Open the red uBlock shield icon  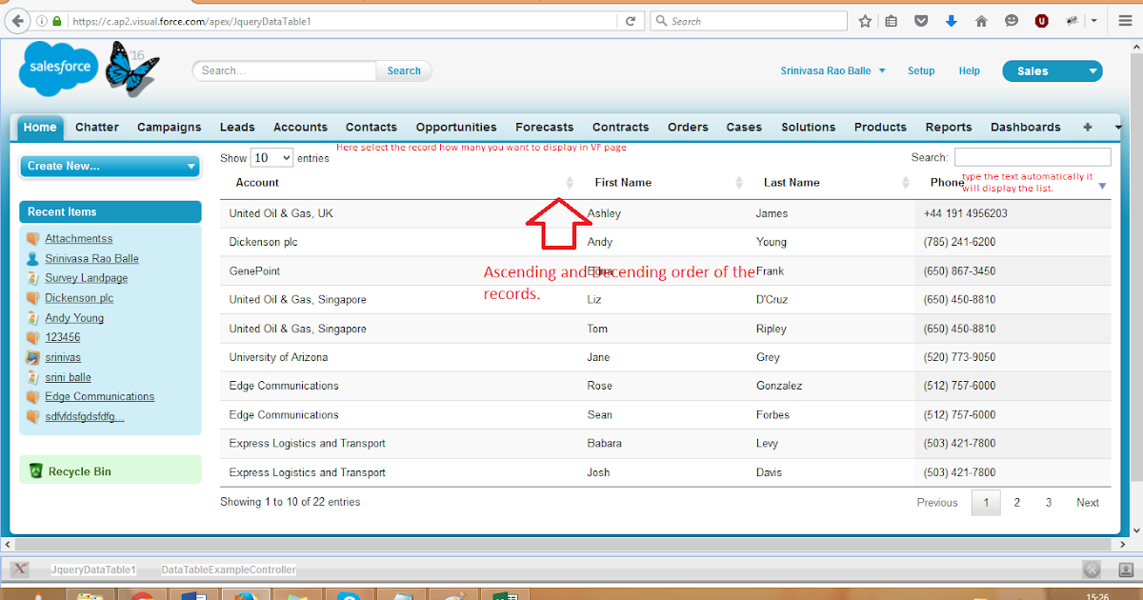pyautogui.click(x=1041, y=20)
